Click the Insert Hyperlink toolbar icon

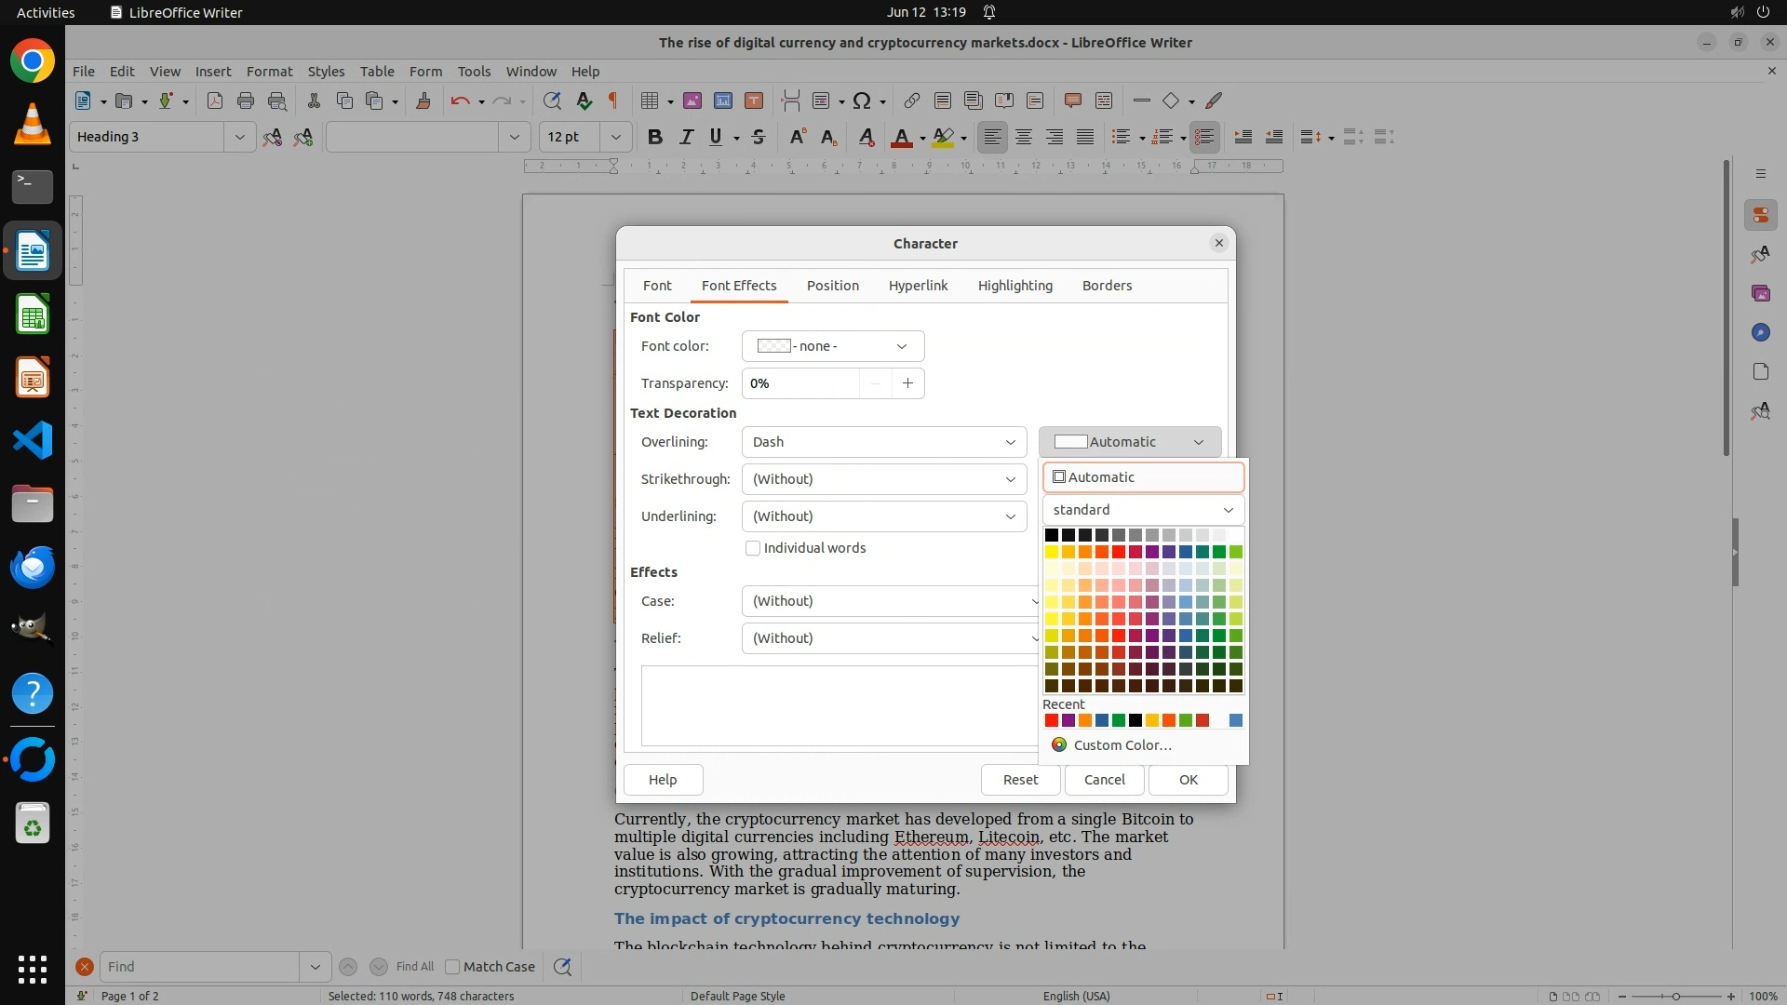pyautogui.click(x=911, y=100)
